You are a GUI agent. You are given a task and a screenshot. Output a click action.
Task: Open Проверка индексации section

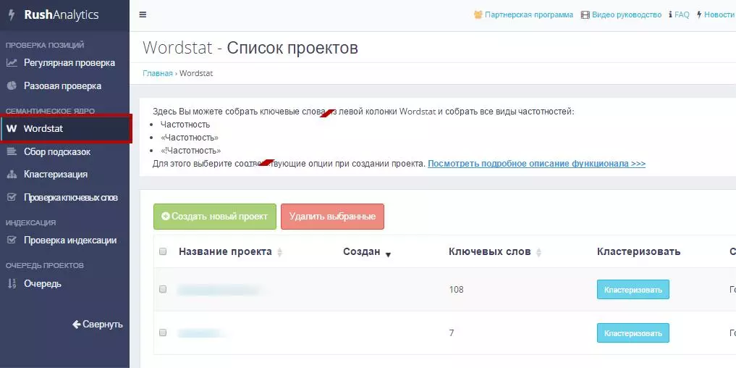pos(70,241)
